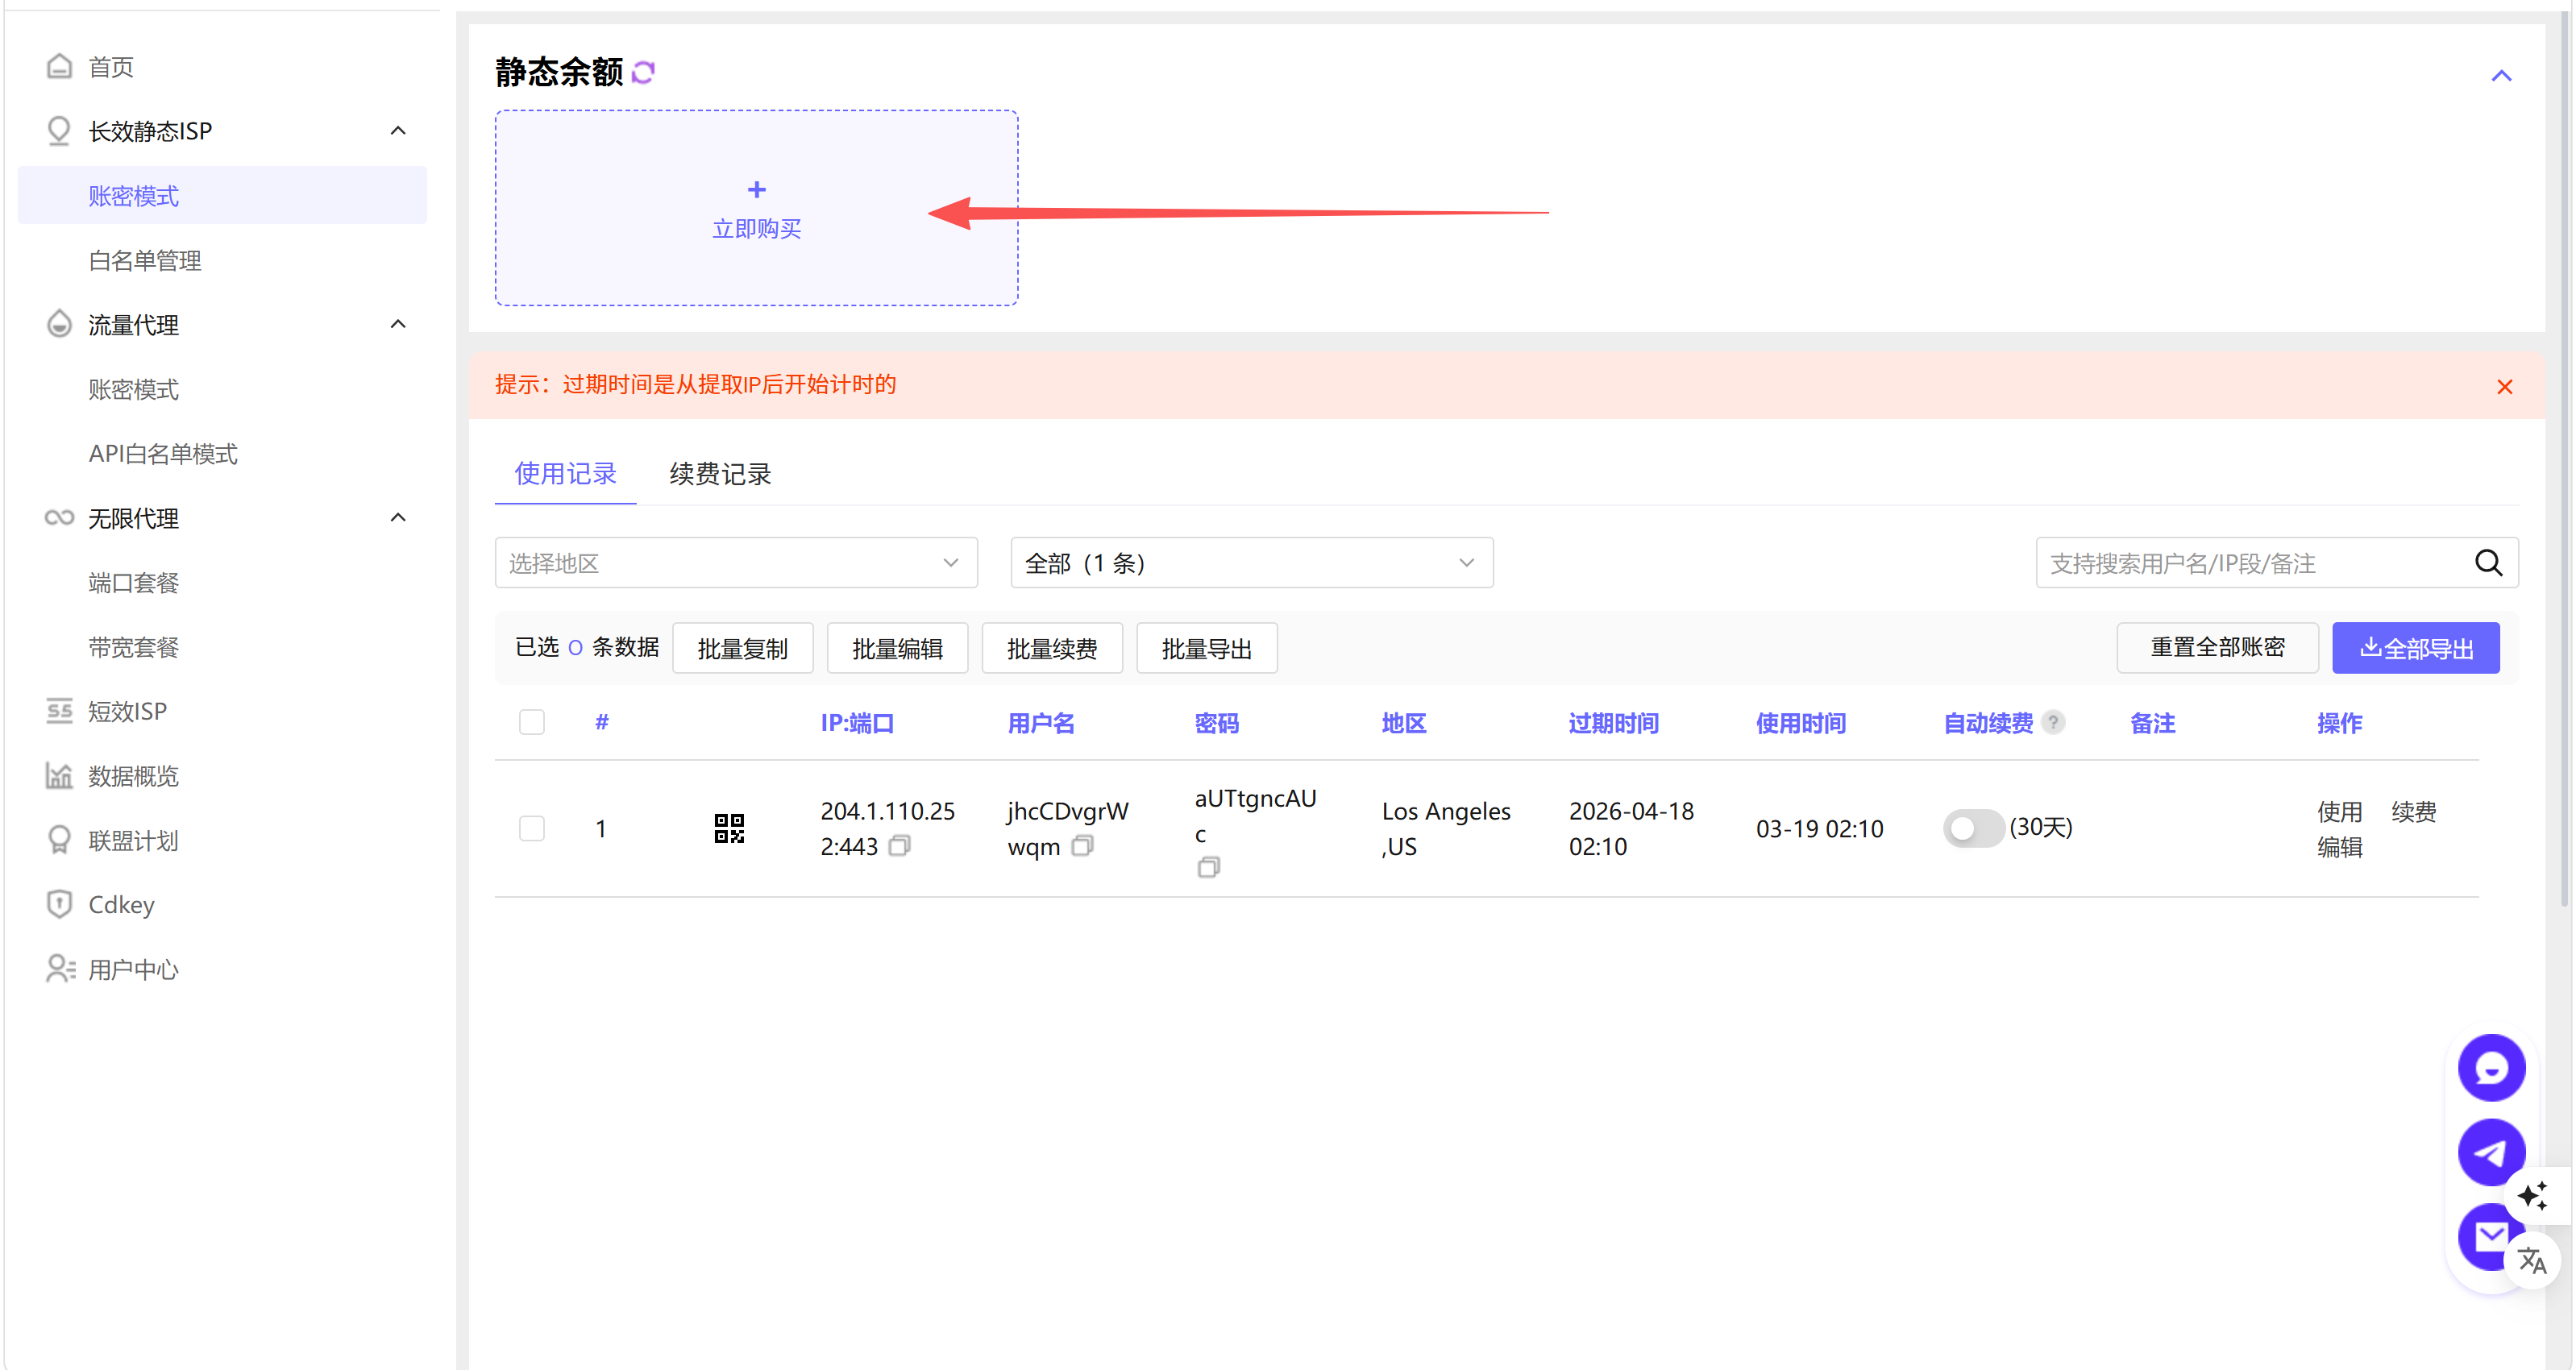This screenshot has height=1370, width=2576.
Task: Switch to the 续费记录 tab
Action: 720,474
